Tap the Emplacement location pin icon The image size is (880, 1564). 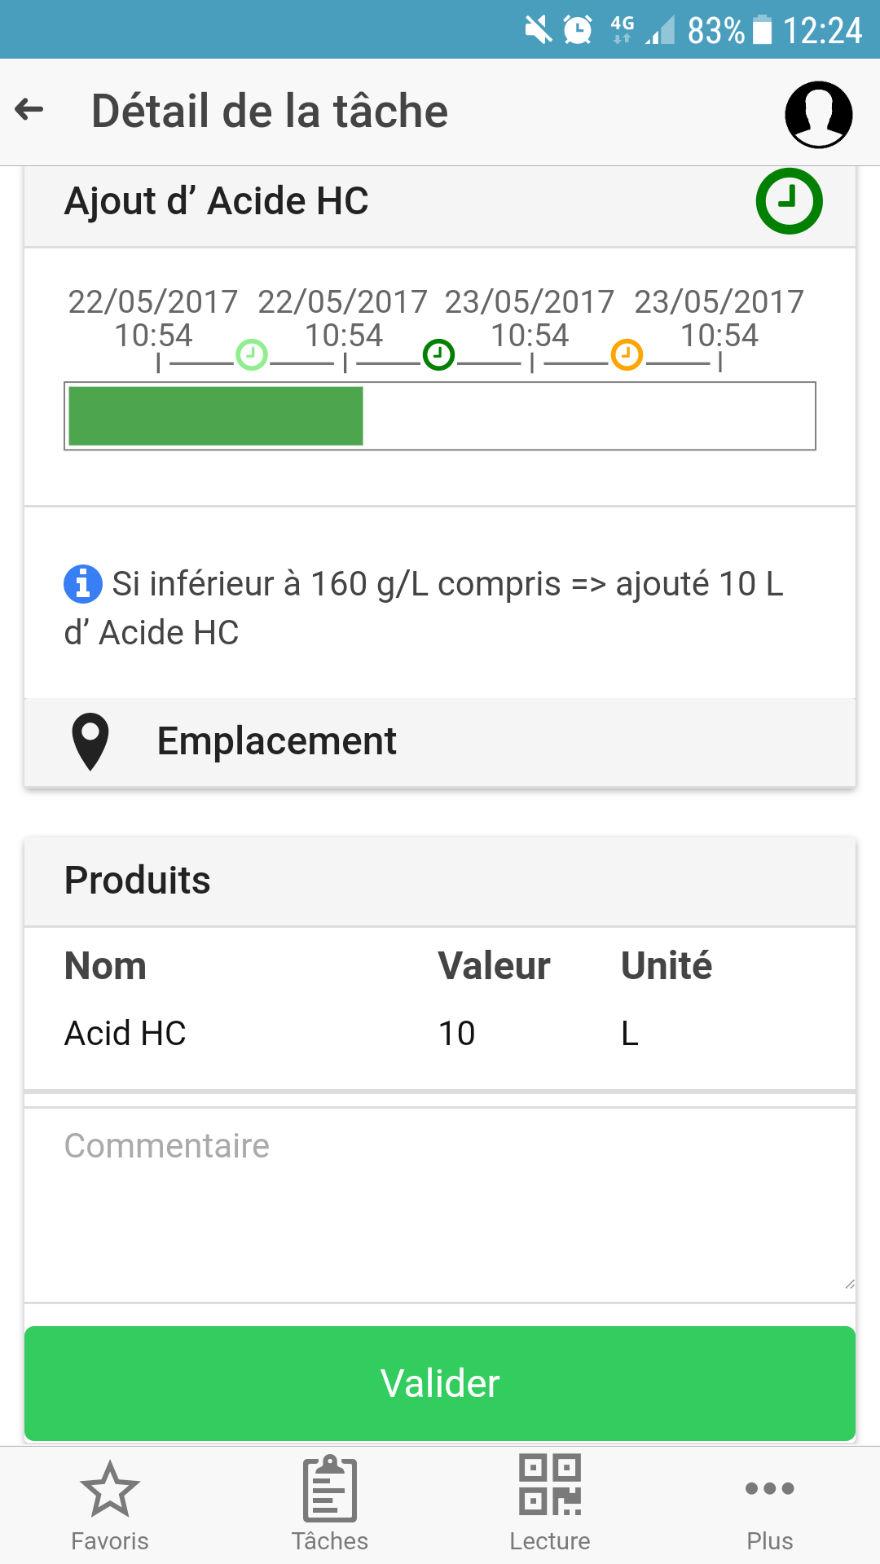coord(90,741)
